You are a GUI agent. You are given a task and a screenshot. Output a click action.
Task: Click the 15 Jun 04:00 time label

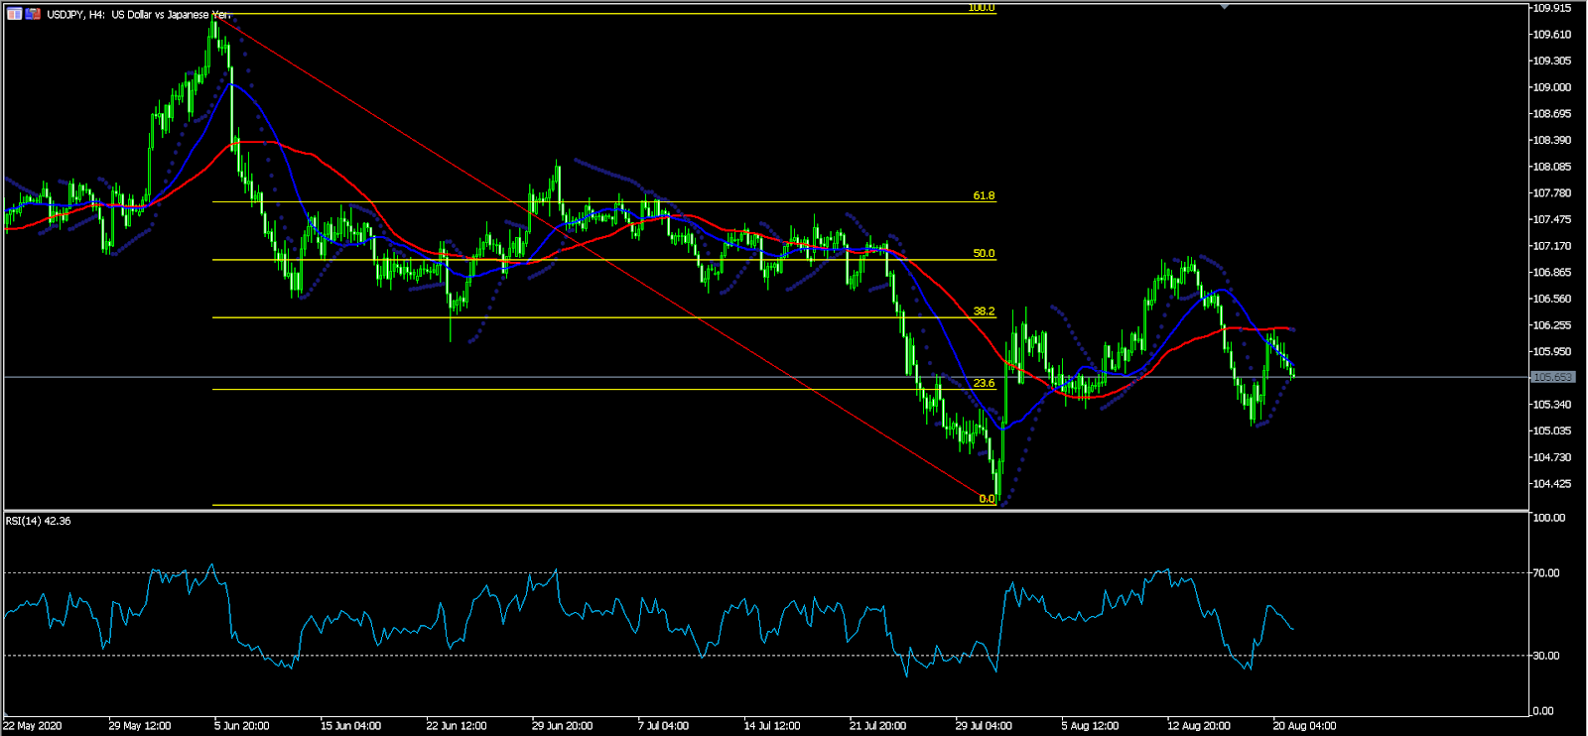[x=350, y=726]
